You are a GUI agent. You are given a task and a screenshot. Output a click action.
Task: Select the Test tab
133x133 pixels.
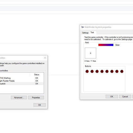coord(92,32)
